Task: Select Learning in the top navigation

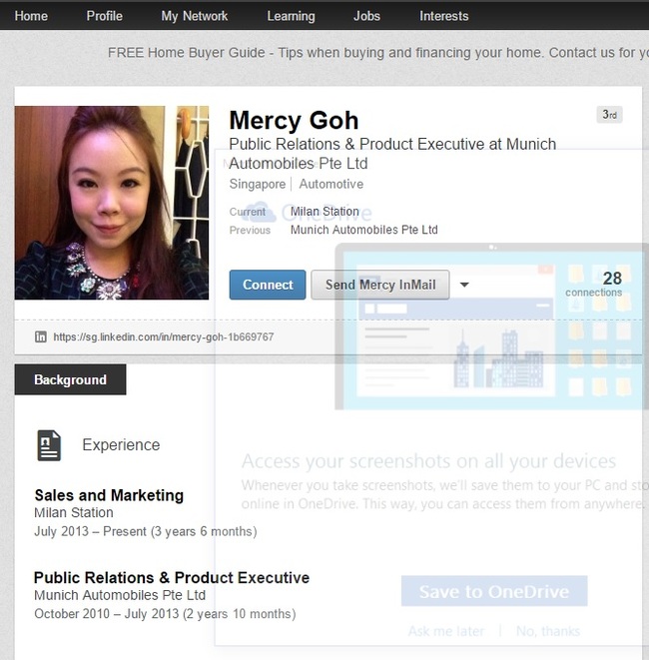Action: point(291,16)
